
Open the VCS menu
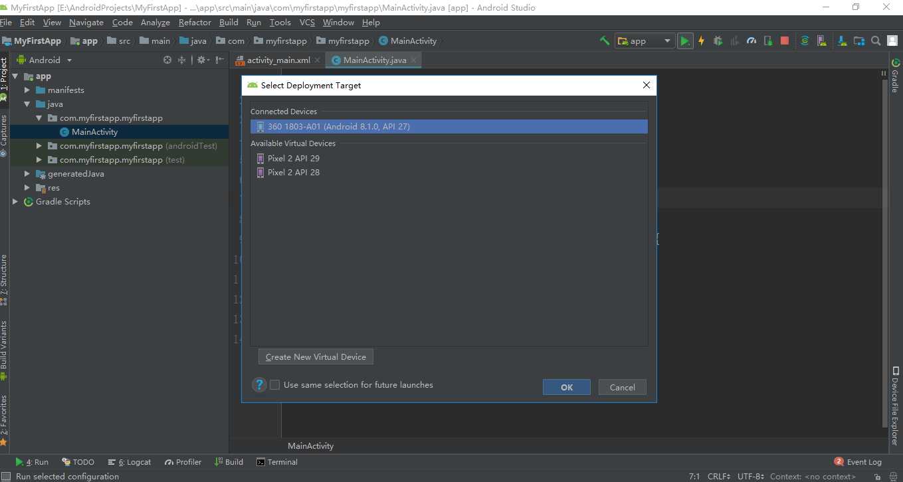click(307, 22)
